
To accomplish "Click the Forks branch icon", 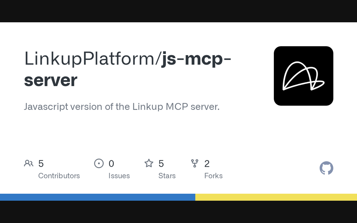I will 195,163.
